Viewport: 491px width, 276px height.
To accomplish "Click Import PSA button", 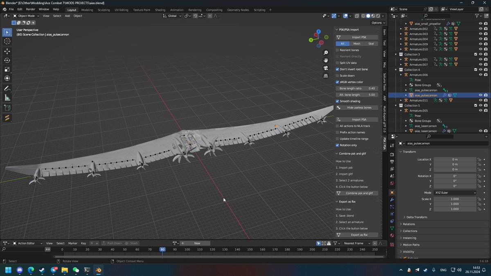I will (x=357, y=119).
